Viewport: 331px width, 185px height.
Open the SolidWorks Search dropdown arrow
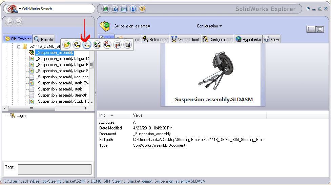pyautogui.click(x=20, y=9)
